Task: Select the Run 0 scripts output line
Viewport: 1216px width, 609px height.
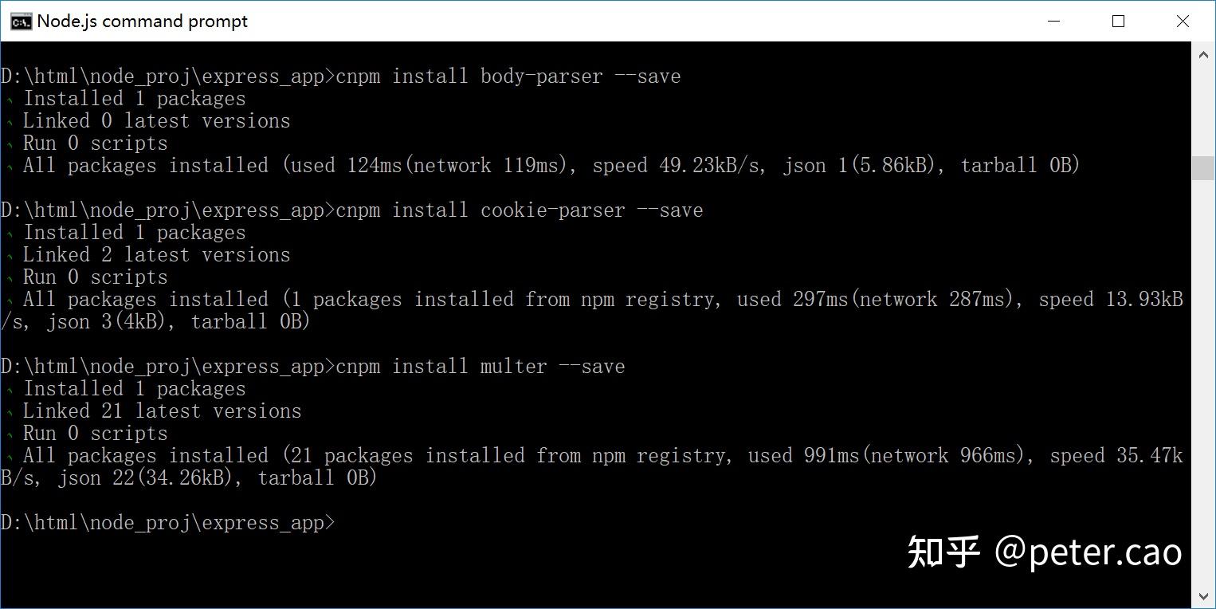Action: [x=94, y=143]
